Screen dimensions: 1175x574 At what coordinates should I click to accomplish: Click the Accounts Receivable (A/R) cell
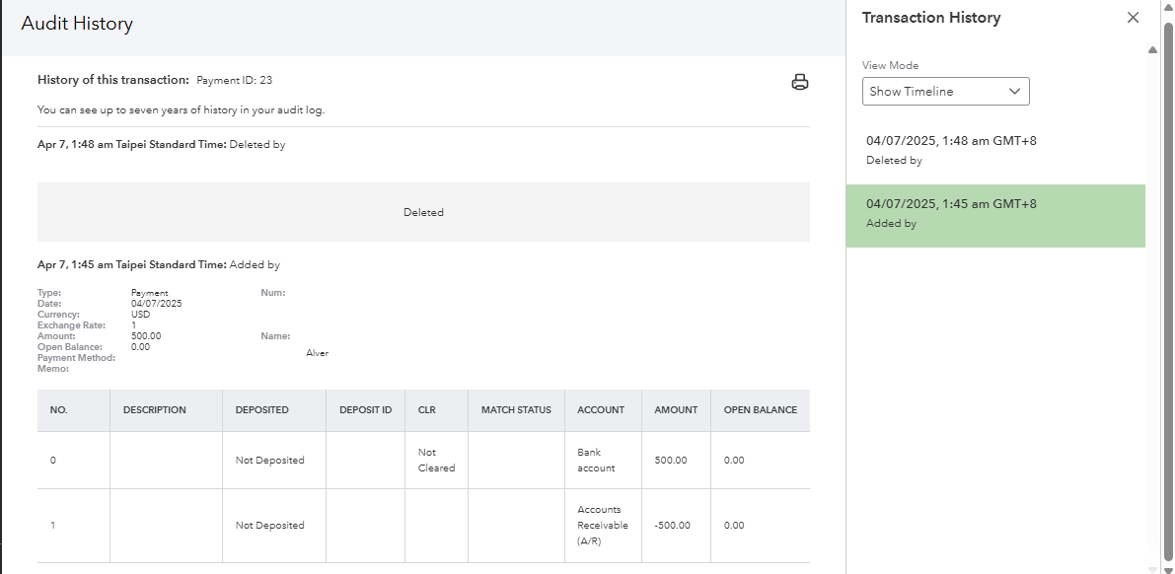(x=602, y=525)
